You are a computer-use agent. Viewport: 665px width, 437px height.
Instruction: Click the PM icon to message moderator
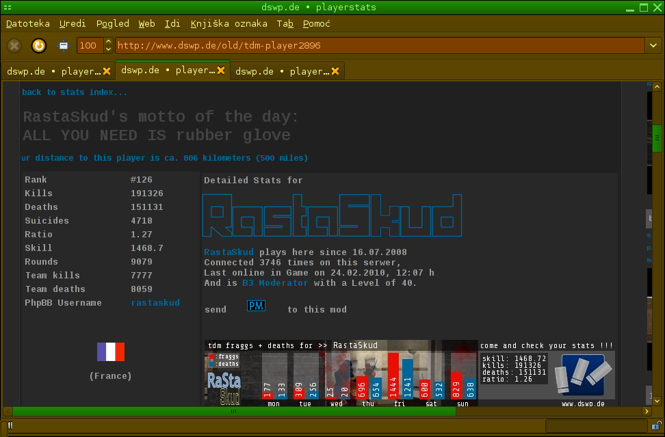click(x=256, y=306)
